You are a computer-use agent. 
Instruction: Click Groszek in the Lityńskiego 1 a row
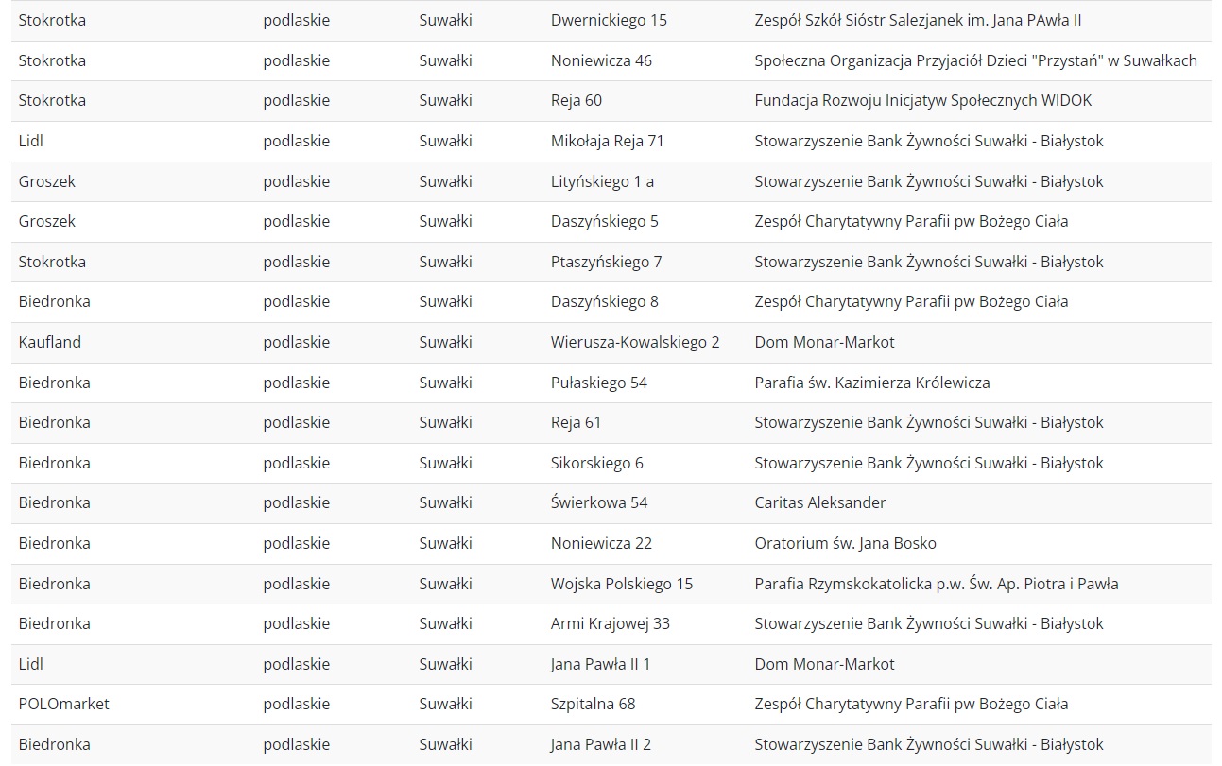pyautogui.click(x=47, y=181)
